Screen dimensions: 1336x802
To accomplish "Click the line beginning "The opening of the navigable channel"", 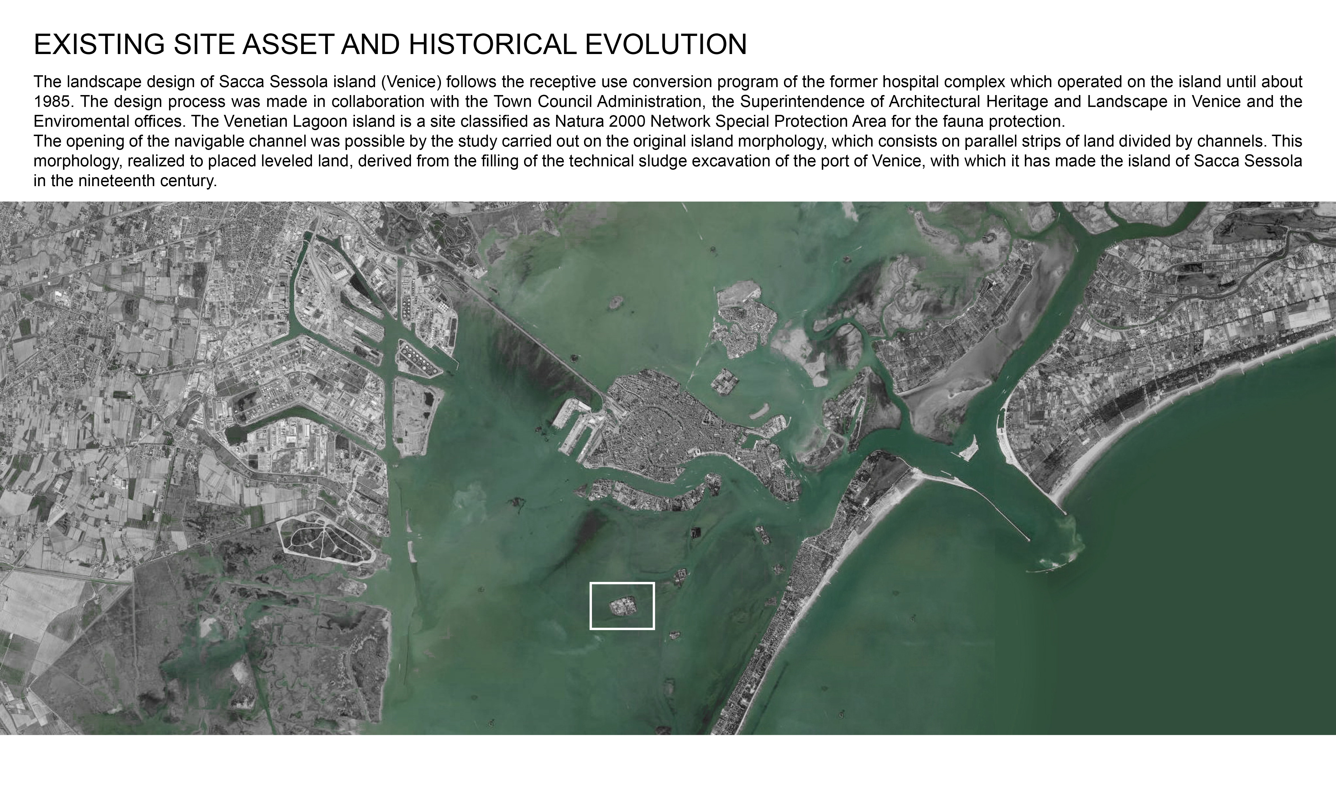I will pyautogui.click(x=668, y=141).
